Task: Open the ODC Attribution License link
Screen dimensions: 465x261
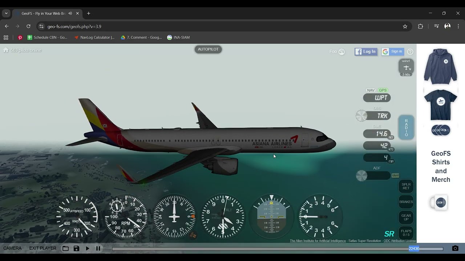Action: click(x=400, y=241)
